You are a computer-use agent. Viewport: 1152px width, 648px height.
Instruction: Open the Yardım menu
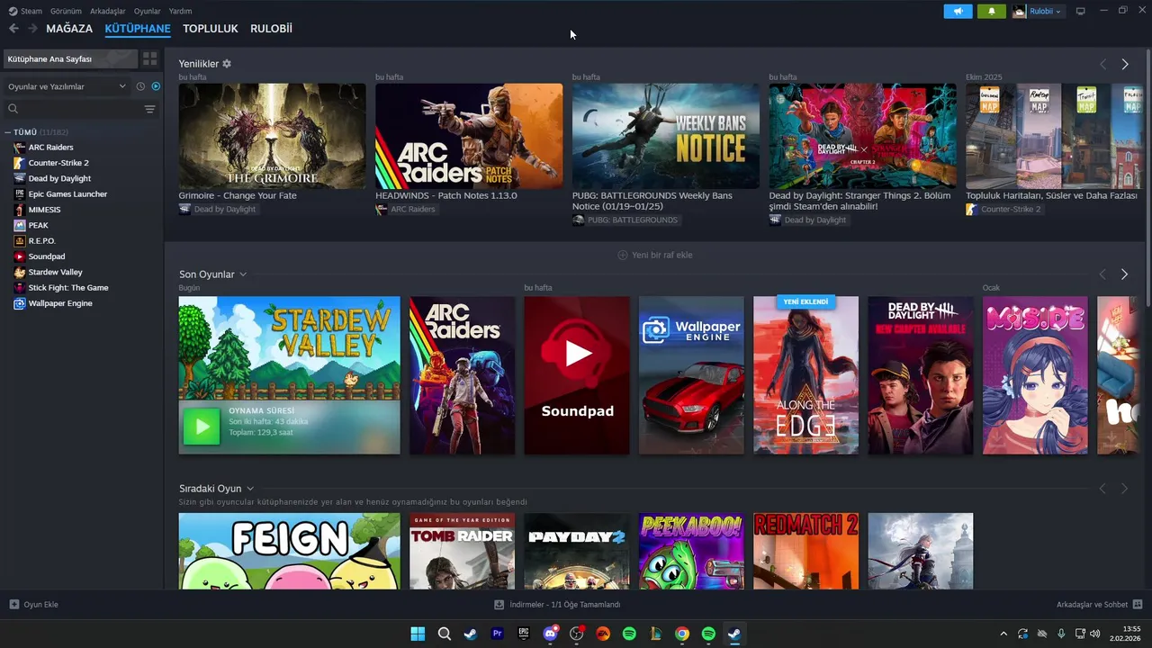[181, 12]
